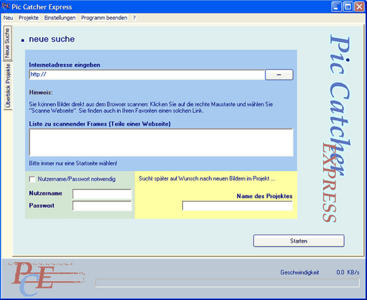
Task: Click the Starten button
Action: click(x=298, y=241)
